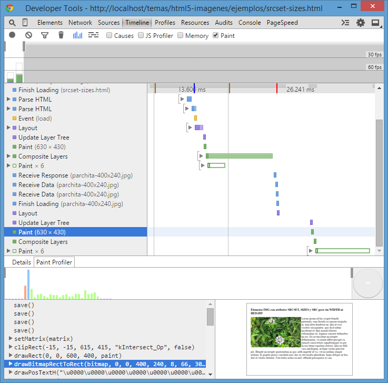Click the garbage collect trash icon
Viewport: 388px width, 383px height.
(x=61, y=35)
